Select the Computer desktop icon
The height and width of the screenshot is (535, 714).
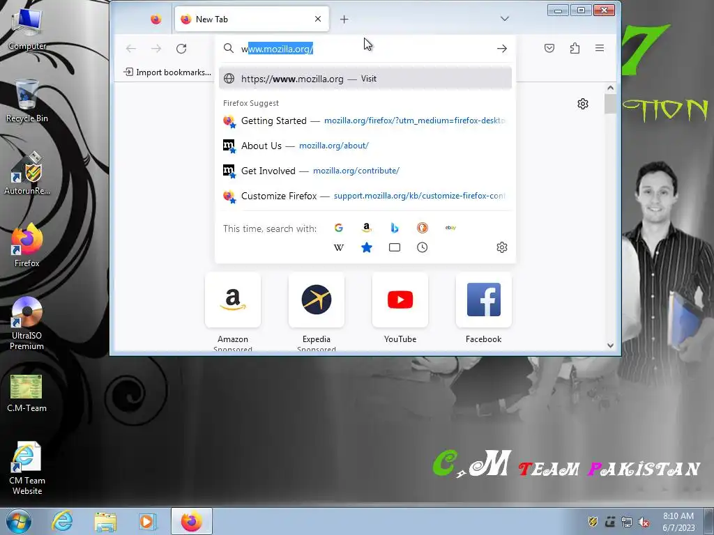(27, 29)
